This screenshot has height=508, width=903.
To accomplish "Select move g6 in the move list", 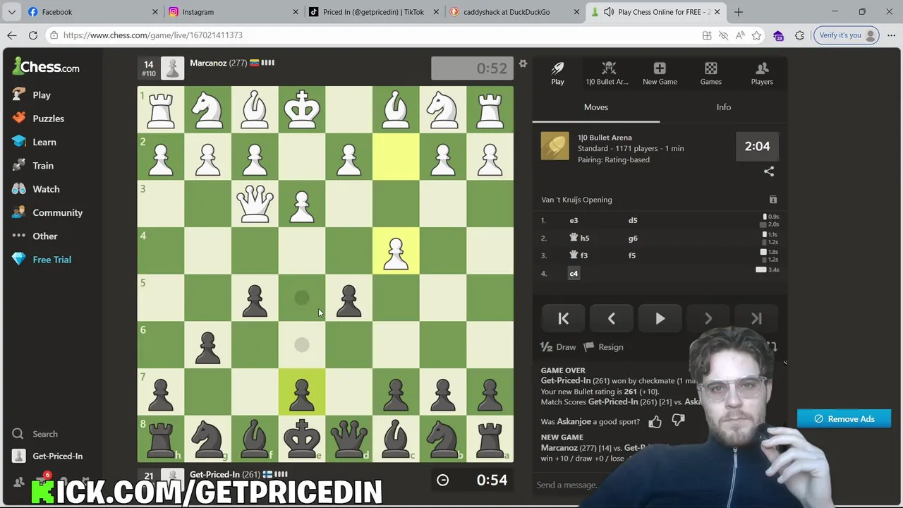I will [x=633, y=238].
